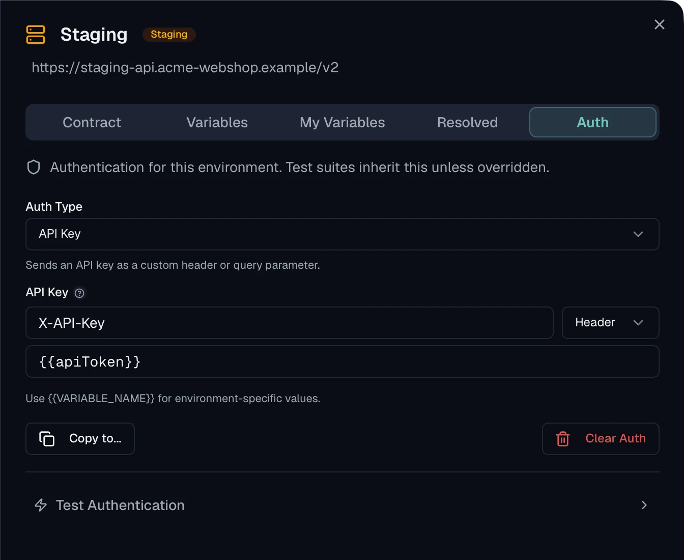Open the Header location dropdown
This screenshot has width=684, height=560.
click(x=610, y=323)
